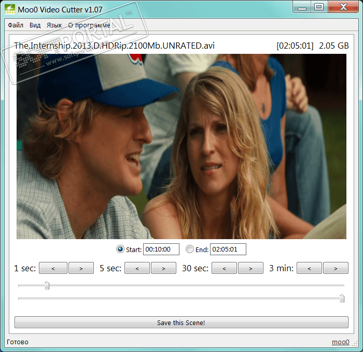The image size is (363, 352).
Task: Step back 5 seconds
Action: click(x=137, y=268)
